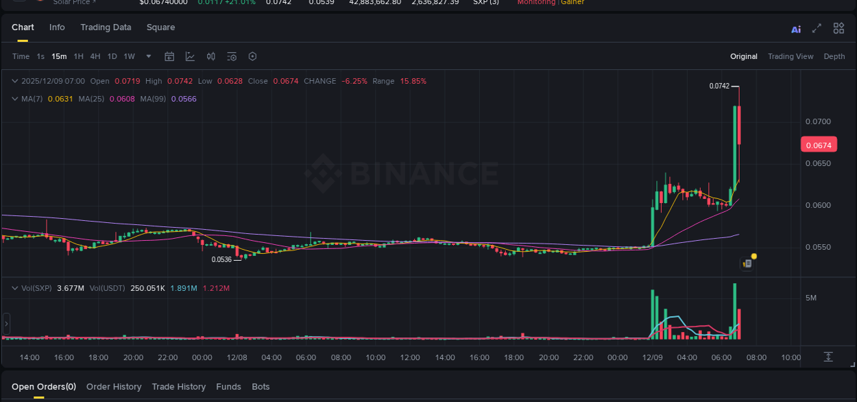Open the chart display options list icon
The image size is (857, 402).
(x=232, y=56)
